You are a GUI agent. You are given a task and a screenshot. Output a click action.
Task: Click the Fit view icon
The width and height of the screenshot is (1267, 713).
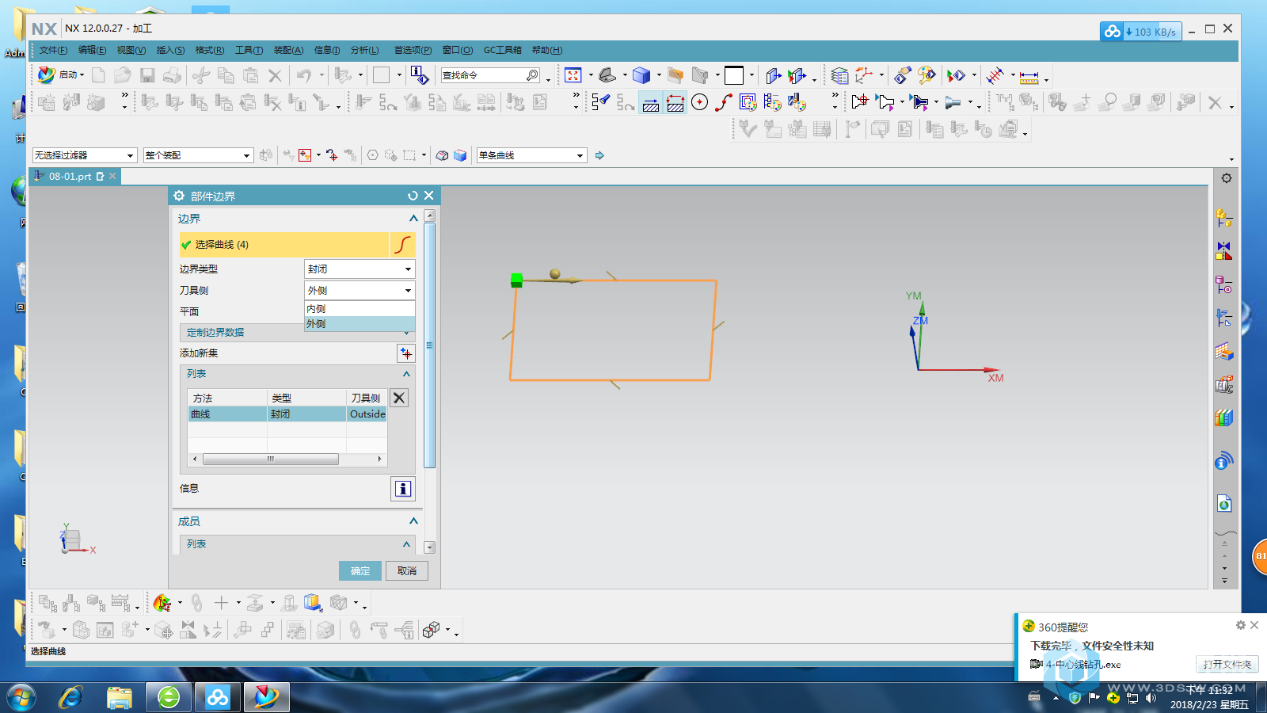pyautogui.click(x=573, y=75)
